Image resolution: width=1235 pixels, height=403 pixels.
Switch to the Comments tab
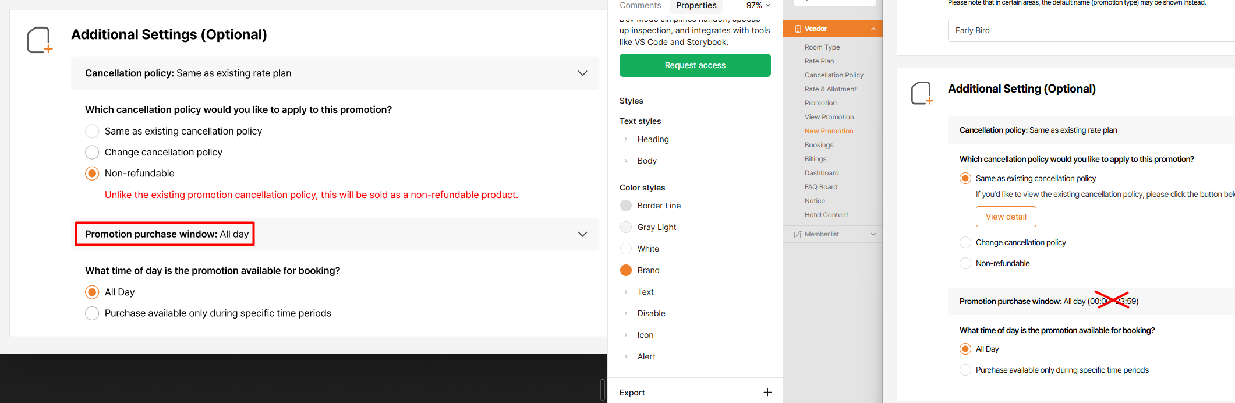[x=640, y=5]
